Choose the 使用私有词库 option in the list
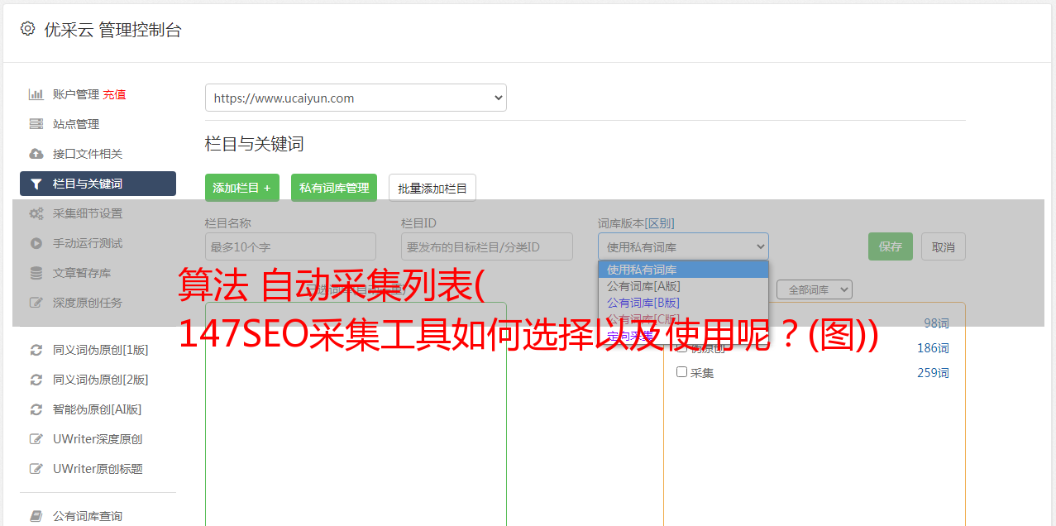The image size is (1056, 526). click(x=683, y=270)
